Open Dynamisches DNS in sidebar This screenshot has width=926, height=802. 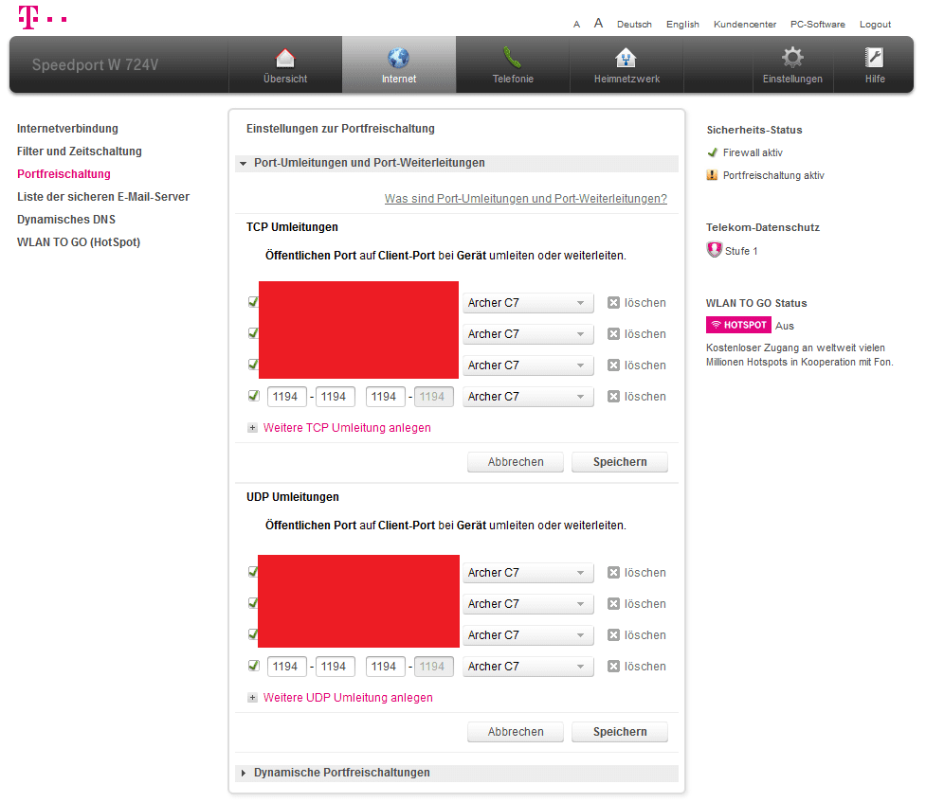click(66, 220)
